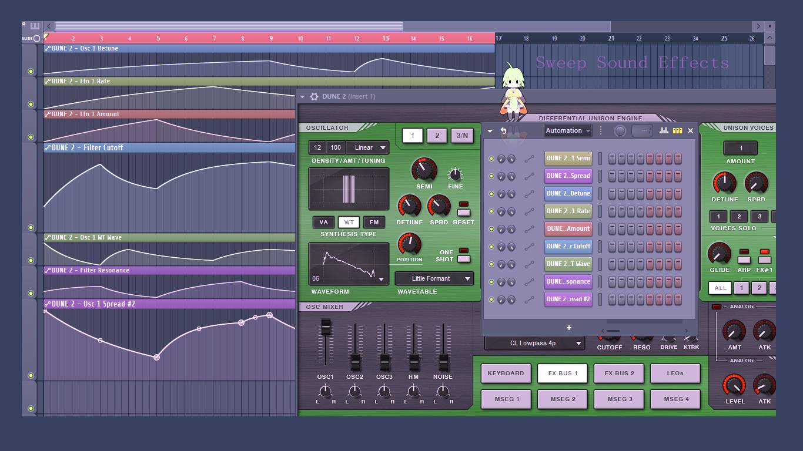803x451 pixels.
Task: Click the automation clip icon beside DUNE 2..T Wave
Action: [529, 264]
